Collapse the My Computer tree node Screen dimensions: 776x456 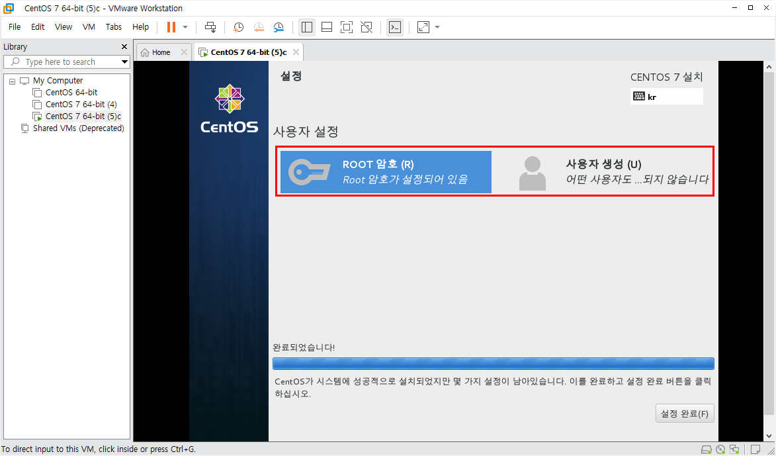(x=13, y=81)
